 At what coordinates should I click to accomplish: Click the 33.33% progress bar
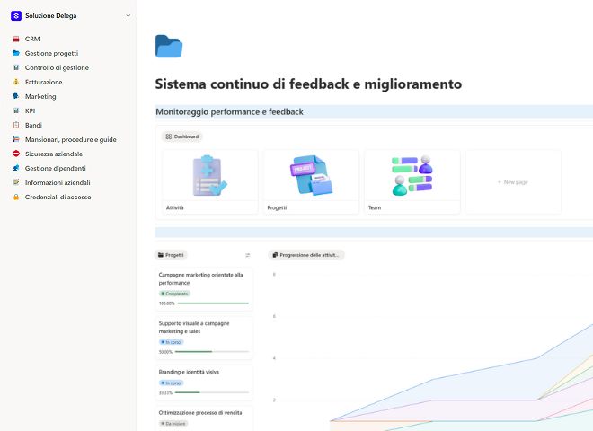(x=212, y=392)
